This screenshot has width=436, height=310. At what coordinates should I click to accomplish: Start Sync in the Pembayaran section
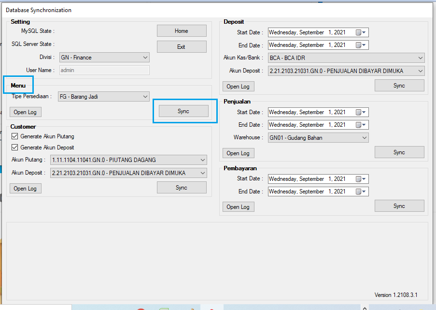coord(399,206)
